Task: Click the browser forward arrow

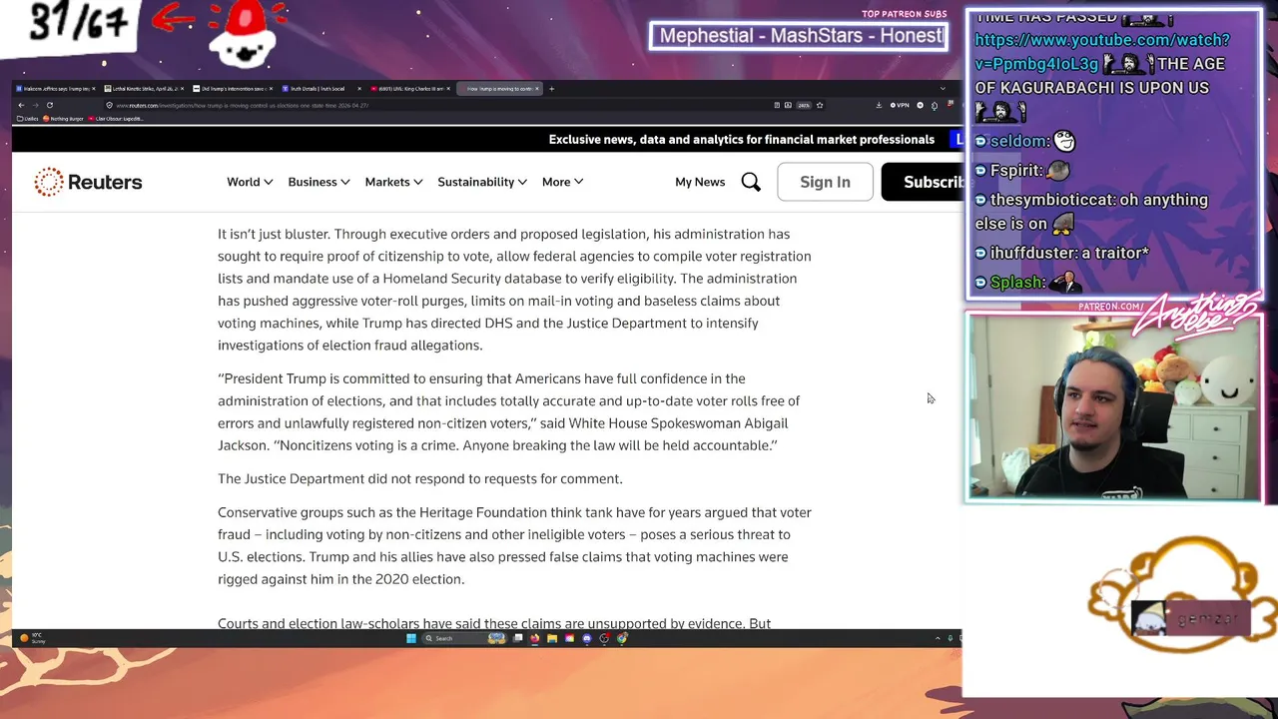Action: pyautogui.click(x=35, y=105)
